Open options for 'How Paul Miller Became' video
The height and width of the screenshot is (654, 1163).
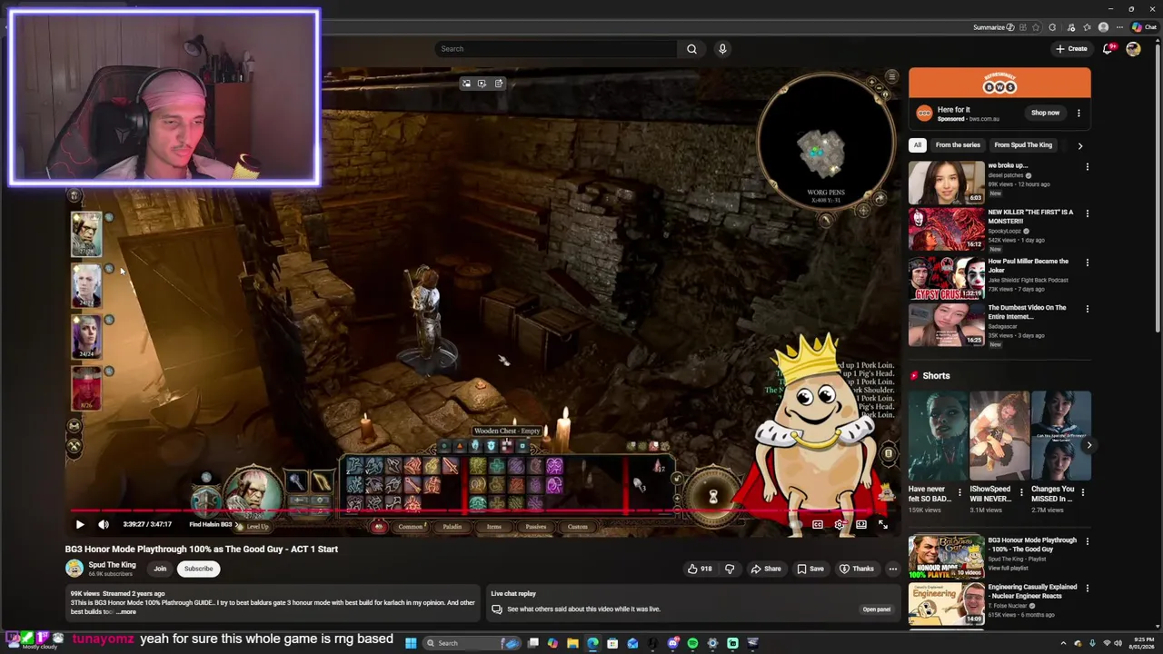point(1087,263)
